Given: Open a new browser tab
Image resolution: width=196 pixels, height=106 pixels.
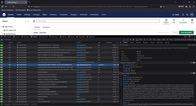Looking at the screenshot, I should coord(30,2).
